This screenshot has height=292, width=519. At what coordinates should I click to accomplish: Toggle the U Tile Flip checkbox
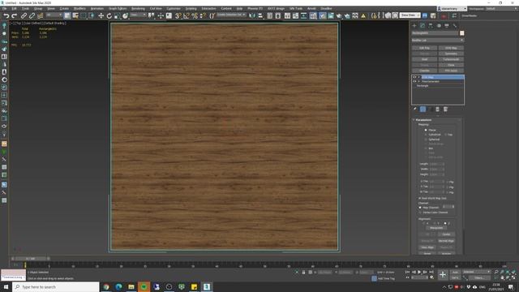[448, 182]
